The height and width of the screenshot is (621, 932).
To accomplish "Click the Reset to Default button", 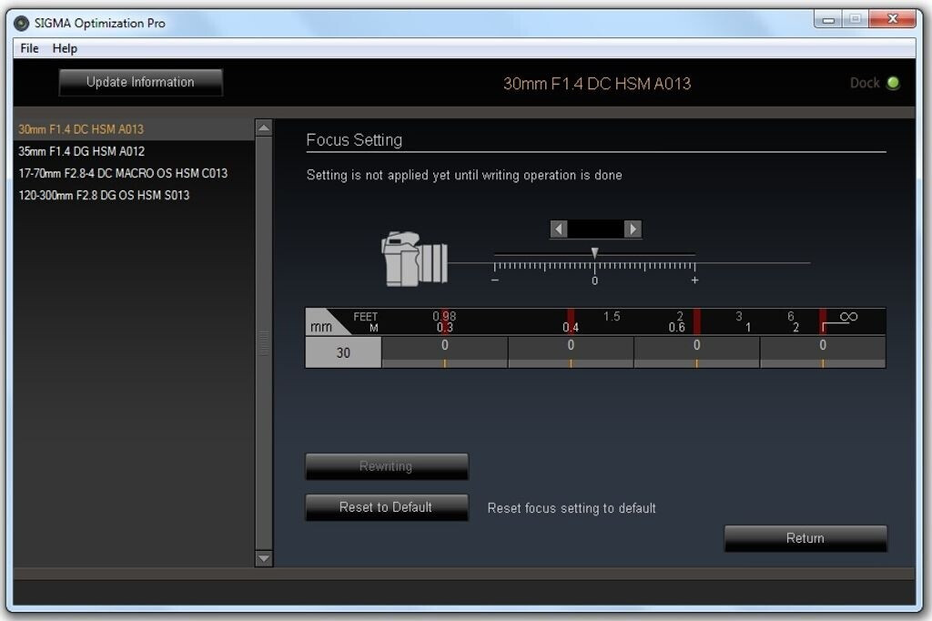I will pyautogui.click(x=386, y=507).
